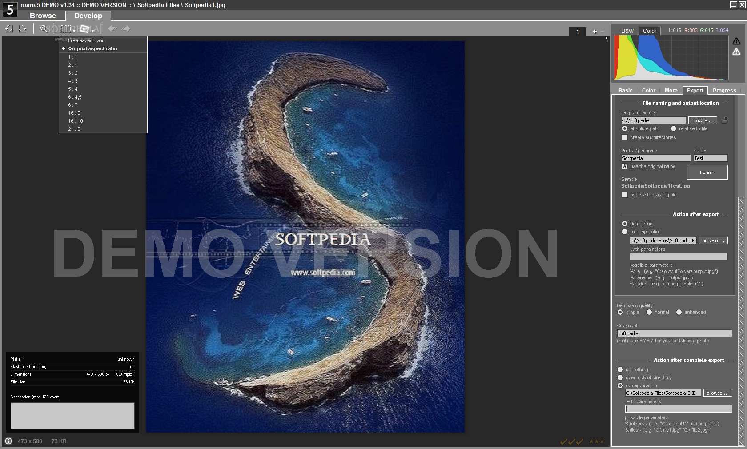Viewport: 747px width, 449px height.
Task: Click the Description text box
Action: [x=72, y=416]
